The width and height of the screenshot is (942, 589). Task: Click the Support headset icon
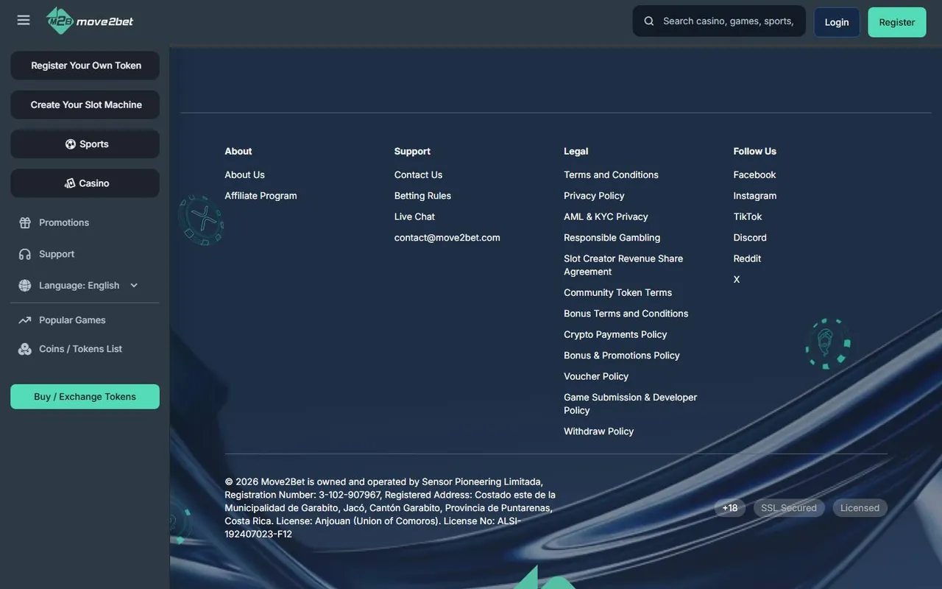point(25,254)
